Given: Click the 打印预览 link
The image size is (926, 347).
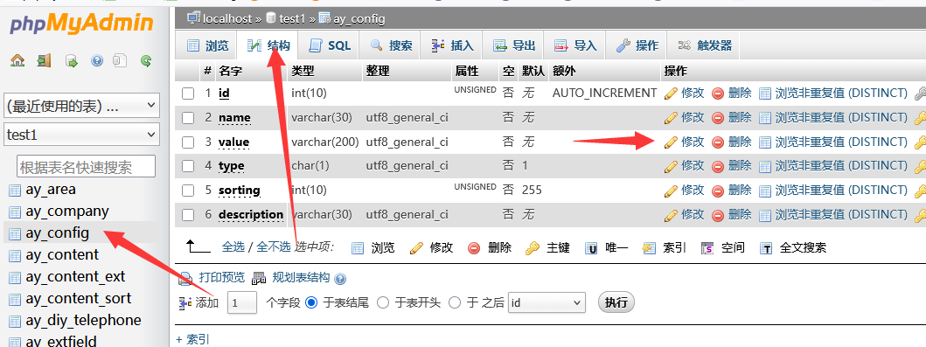Looking at the screenshot, I should pyautogui.click(x=221, y=277).
